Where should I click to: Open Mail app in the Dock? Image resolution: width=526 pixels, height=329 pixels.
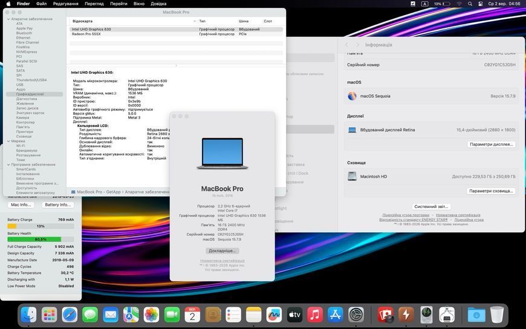tap(111, 314)
